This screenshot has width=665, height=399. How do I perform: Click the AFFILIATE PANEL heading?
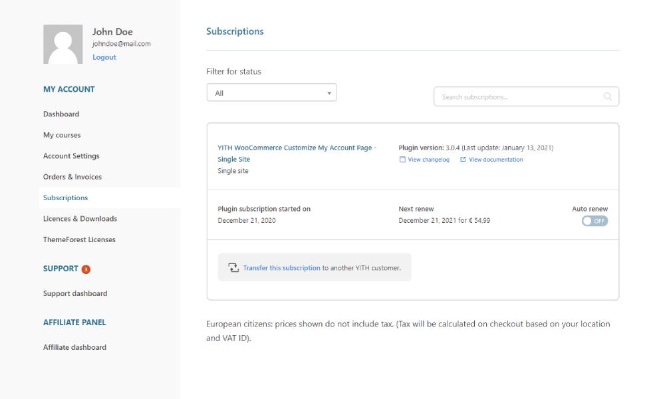[74, 323]
